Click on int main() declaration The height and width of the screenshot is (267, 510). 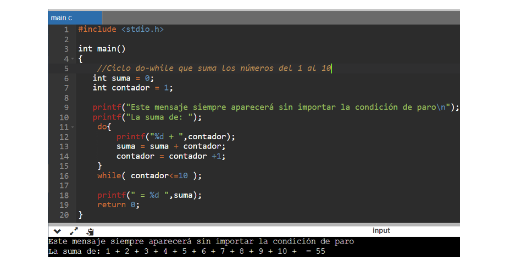[102, 49]
